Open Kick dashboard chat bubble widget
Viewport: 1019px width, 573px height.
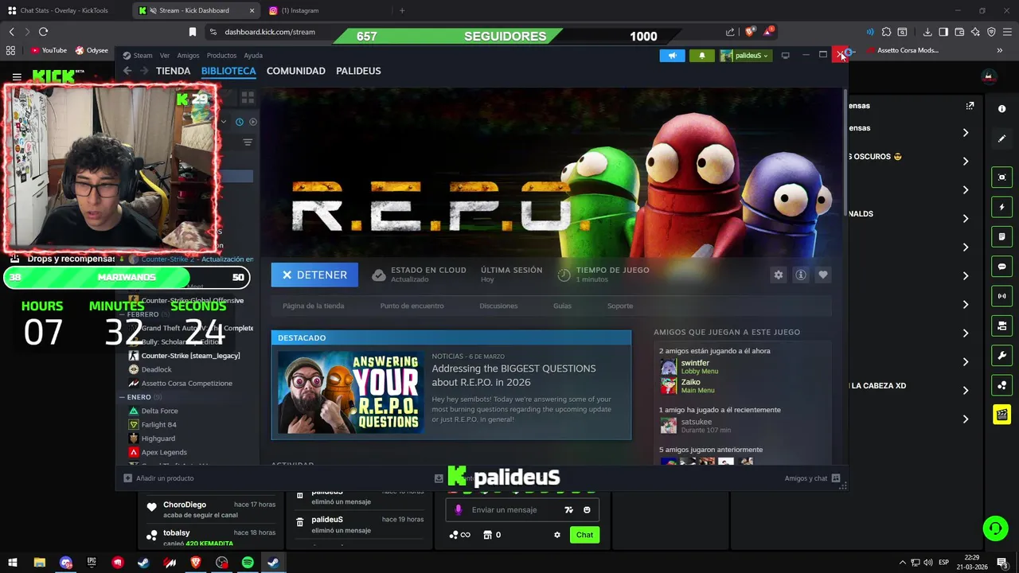point(1001,267)
